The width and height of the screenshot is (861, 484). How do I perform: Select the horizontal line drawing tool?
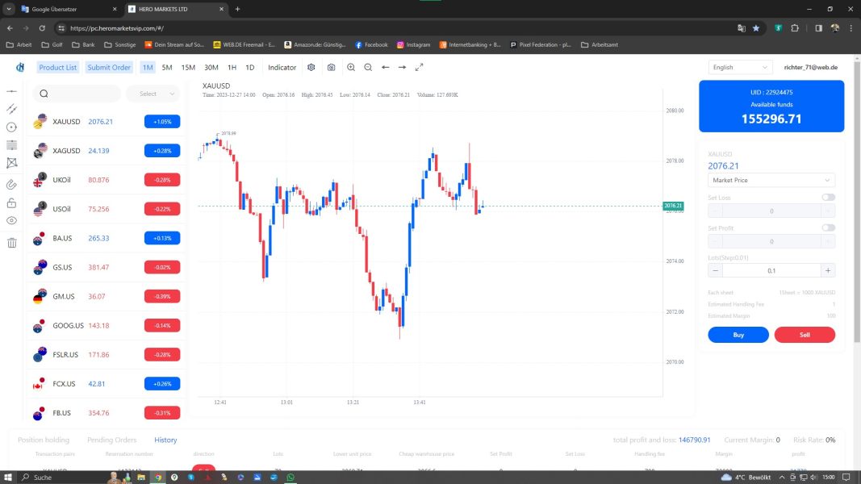tap(11, 91)
